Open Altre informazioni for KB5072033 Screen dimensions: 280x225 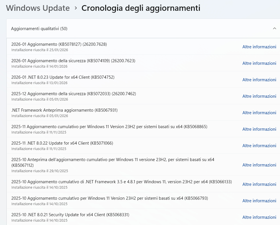coord(259,96)
